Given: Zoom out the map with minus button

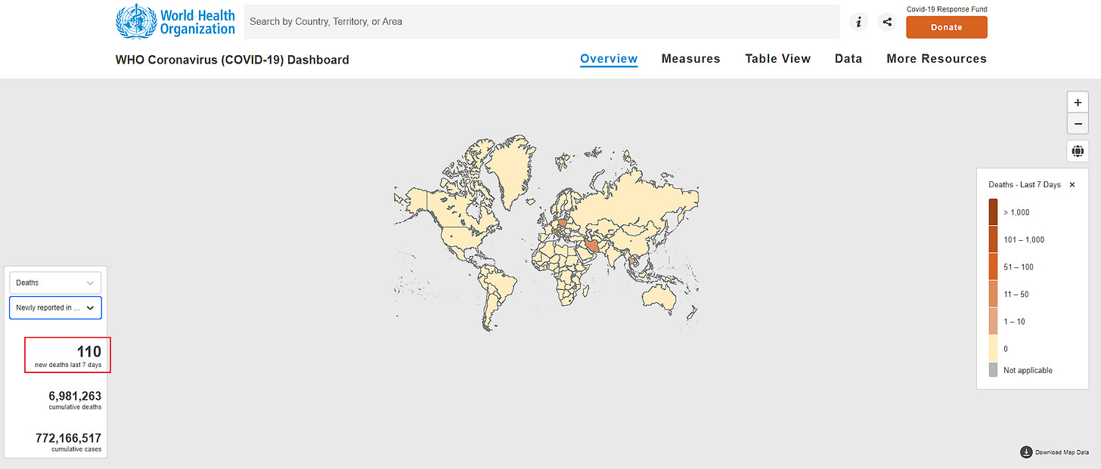Looking at the screenshot, I should pyautogui.click(x=1078, y=124).
